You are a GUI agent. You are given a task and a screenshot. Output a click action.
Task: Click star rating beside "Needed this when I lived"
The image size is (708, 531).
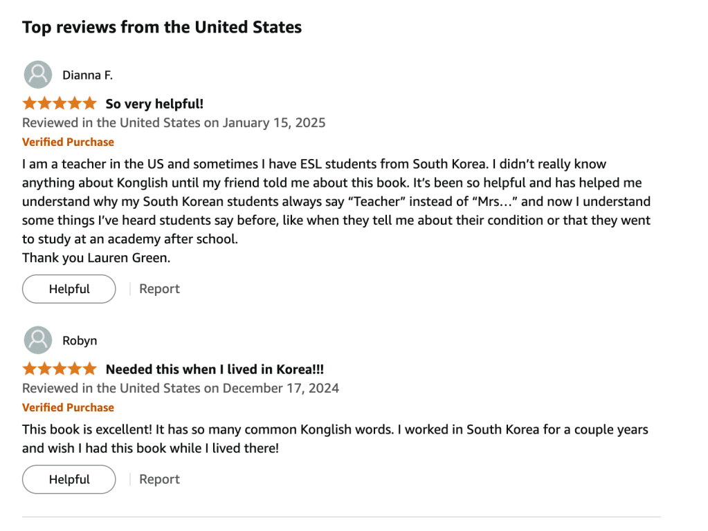pyautogui.click(x=60, y=369)
